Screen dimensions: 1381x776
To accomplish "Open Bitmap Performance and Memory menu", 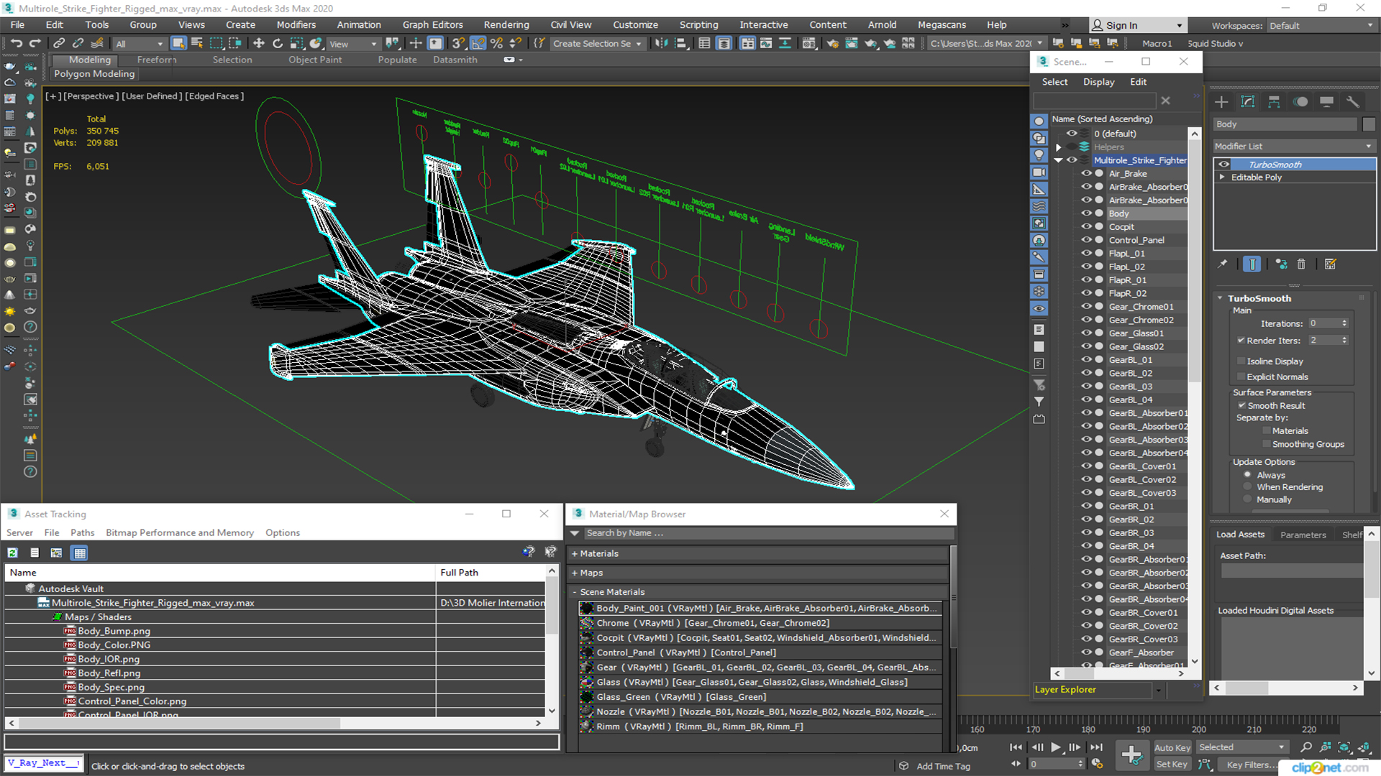I will (179, 532).
